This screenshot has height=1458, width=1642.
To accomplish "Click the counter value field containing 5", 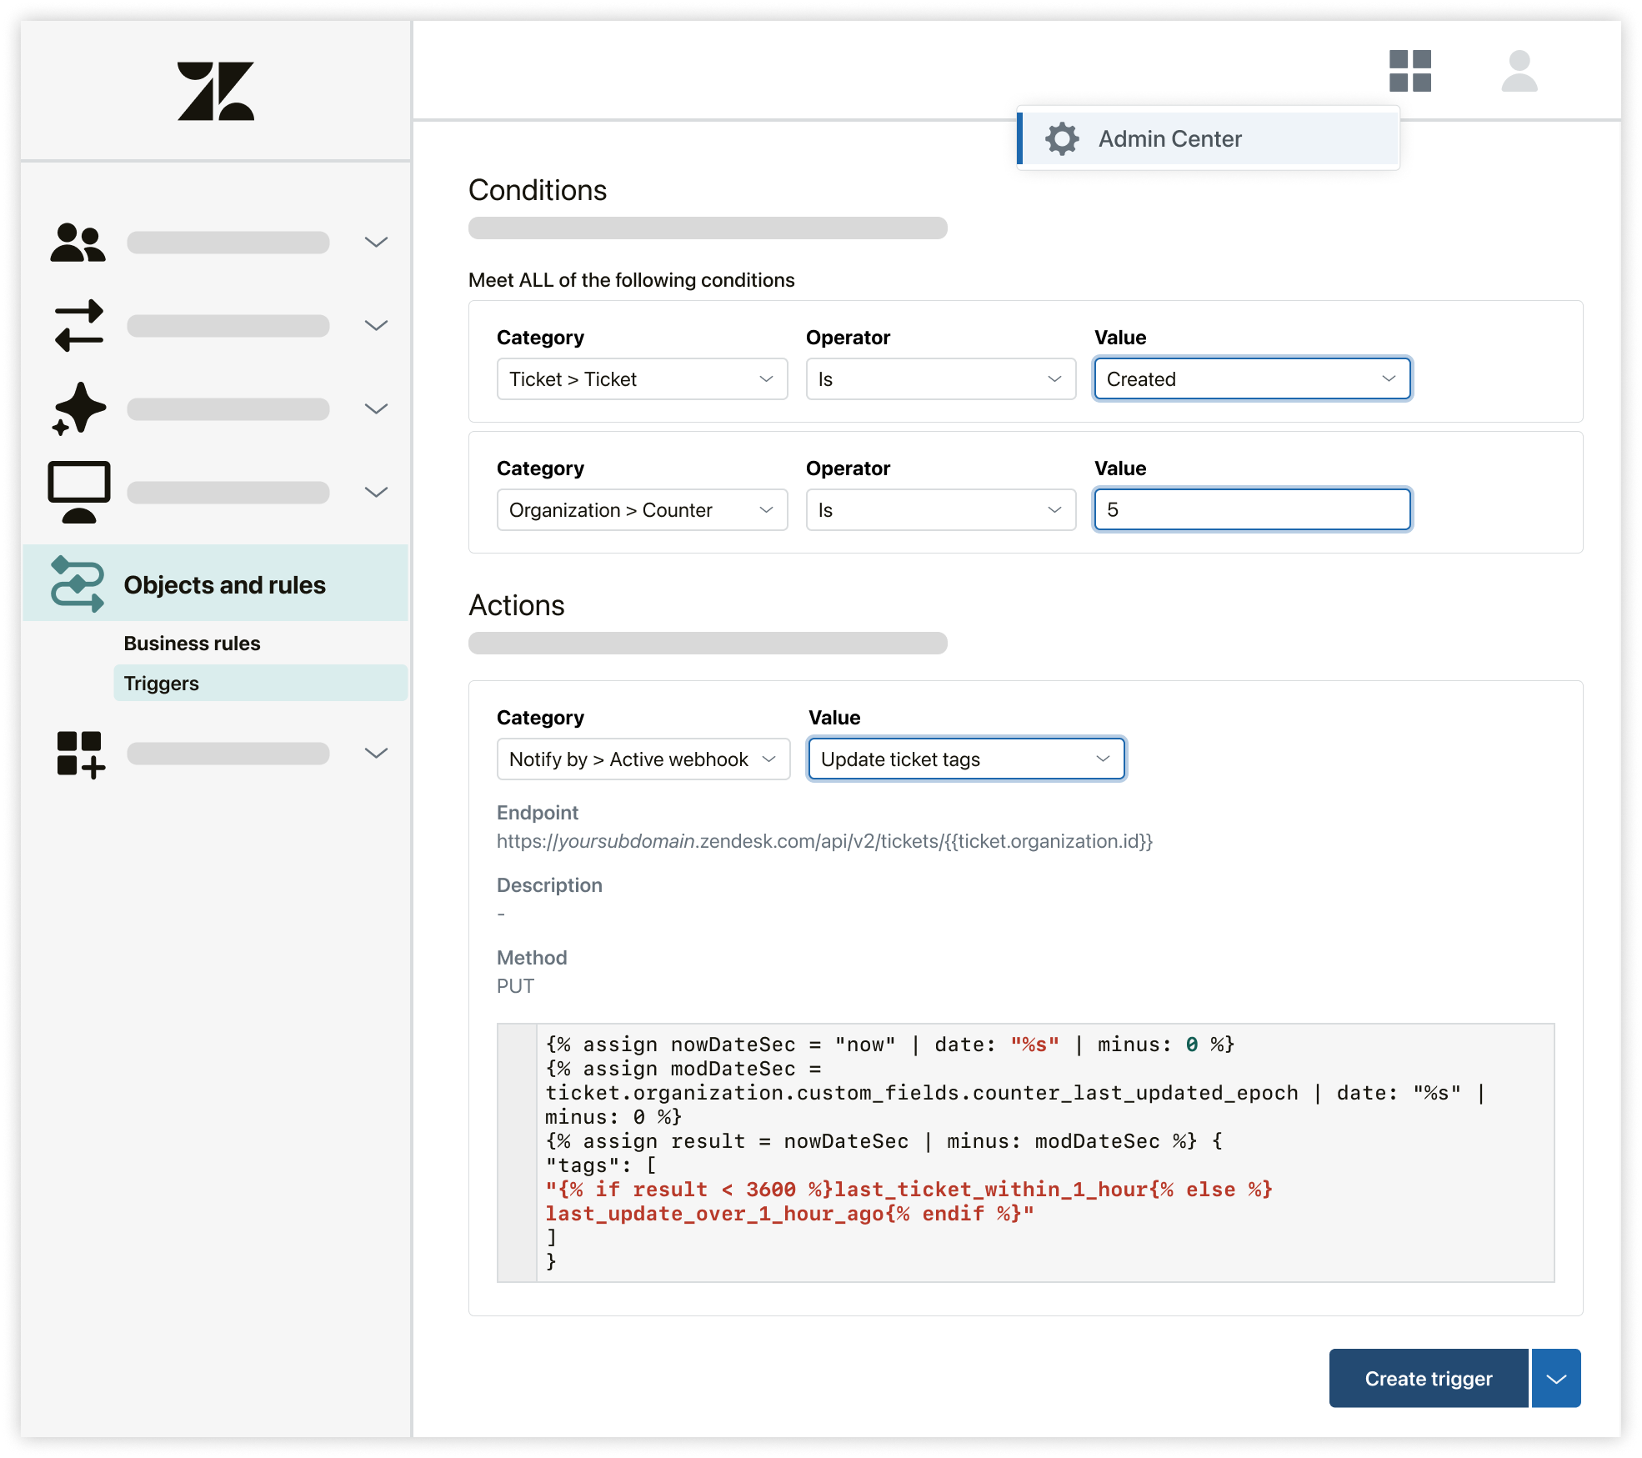I will click(1251, 510).
